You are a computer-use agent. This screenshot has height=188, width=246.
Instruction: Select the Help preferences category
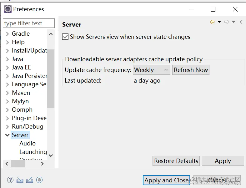pos(18,42)
